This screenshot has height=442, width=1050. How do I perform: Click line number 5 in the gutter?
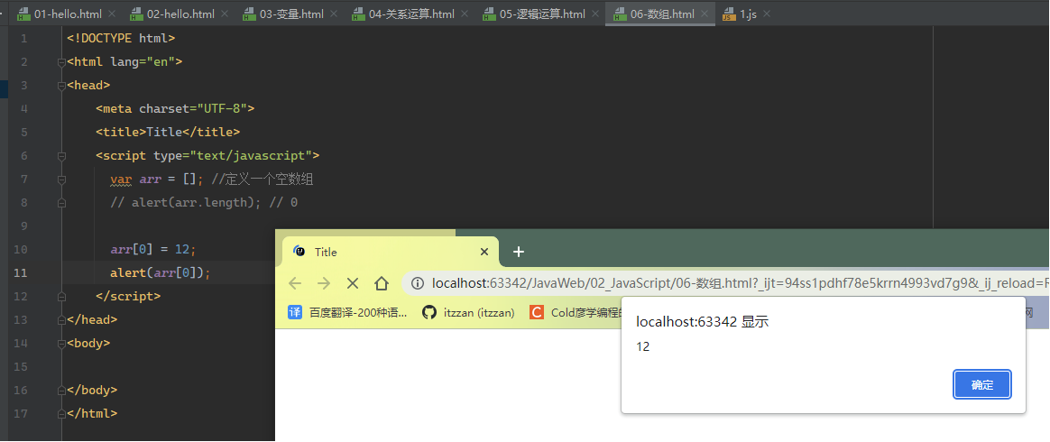[24, 132]
